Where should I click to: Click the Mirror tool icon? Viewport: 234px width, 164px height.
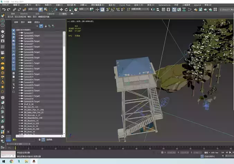coord(153,10)
